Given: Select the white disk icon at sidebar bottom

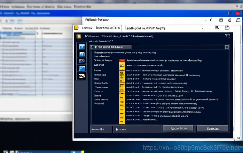Looking at the screenshot, I should (x=82, y=76).
